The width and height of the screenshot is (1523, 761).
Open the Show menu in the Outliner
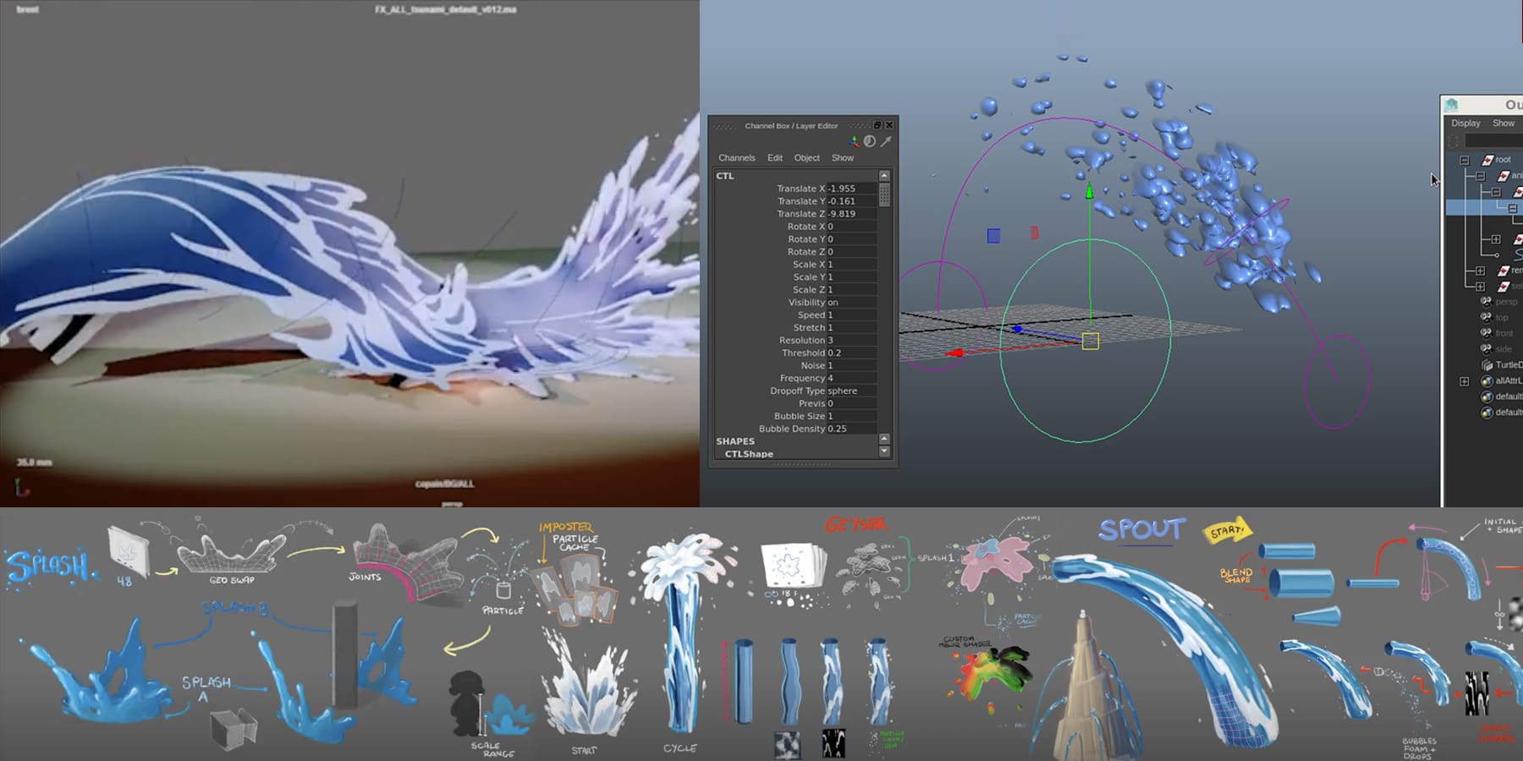[x=1504, y=123]
